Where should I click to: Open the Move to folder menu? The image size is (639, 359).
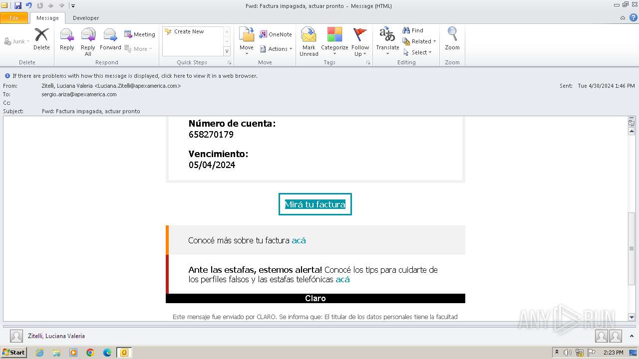(x=247, y=41)
